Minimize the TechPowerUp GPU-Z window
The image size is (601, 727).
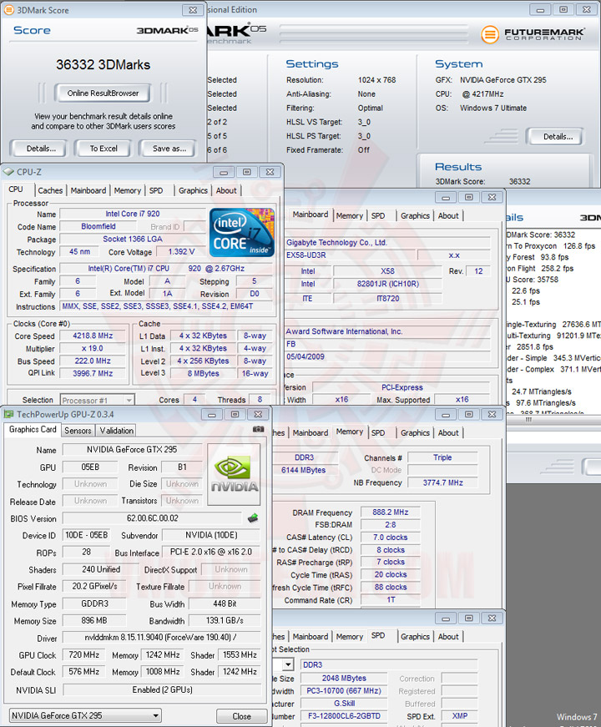point(211,415)
